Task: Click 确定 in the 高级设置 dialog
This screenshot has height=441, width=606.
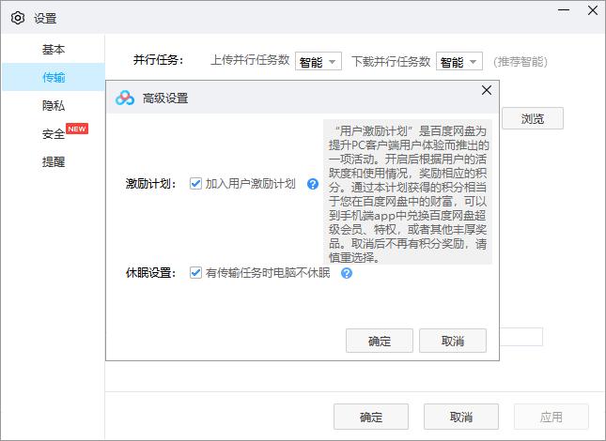Action: pyautogui.click(x=380, y=341)
